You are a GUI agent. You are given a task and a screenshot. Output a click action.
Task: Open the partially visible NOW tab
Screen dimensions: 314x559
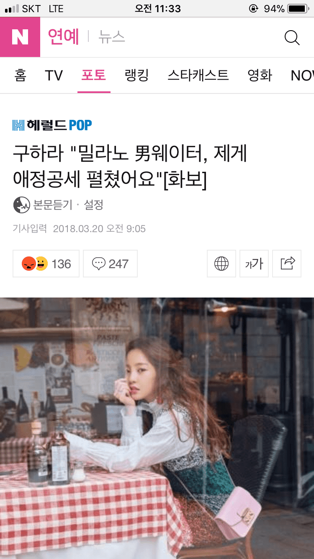point(302,75)
